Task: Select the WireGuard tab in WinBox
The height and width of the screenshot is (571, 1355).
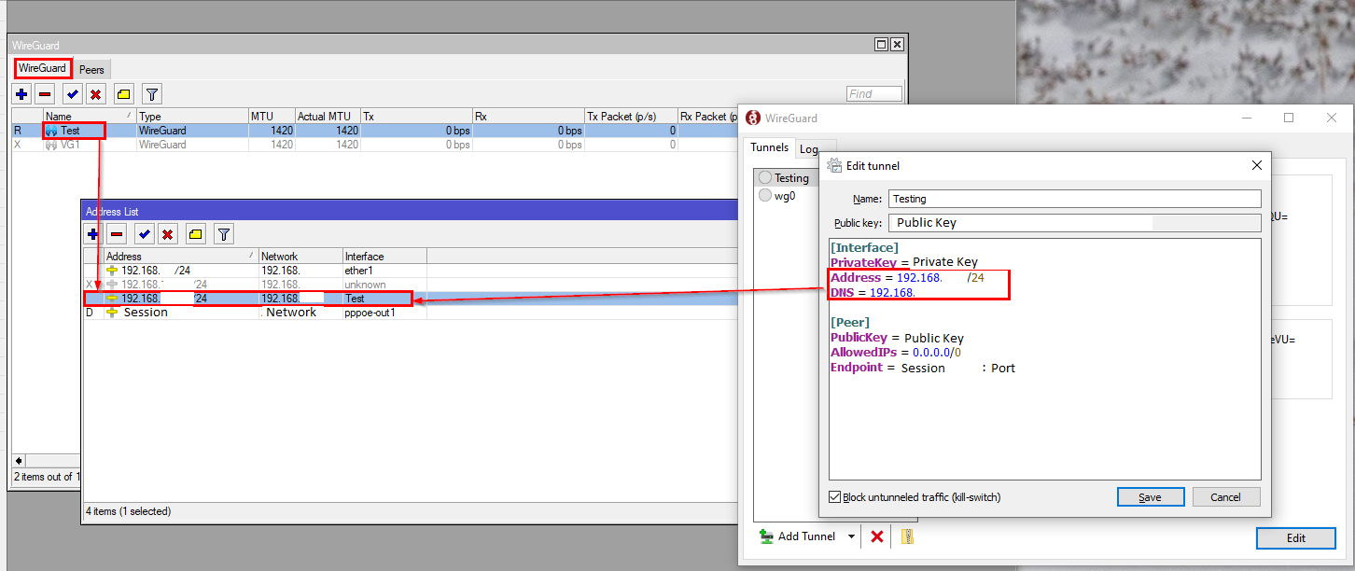Action: pos(42,68)
